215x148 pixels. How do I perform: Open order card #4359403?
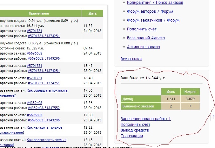click(35, 103)
